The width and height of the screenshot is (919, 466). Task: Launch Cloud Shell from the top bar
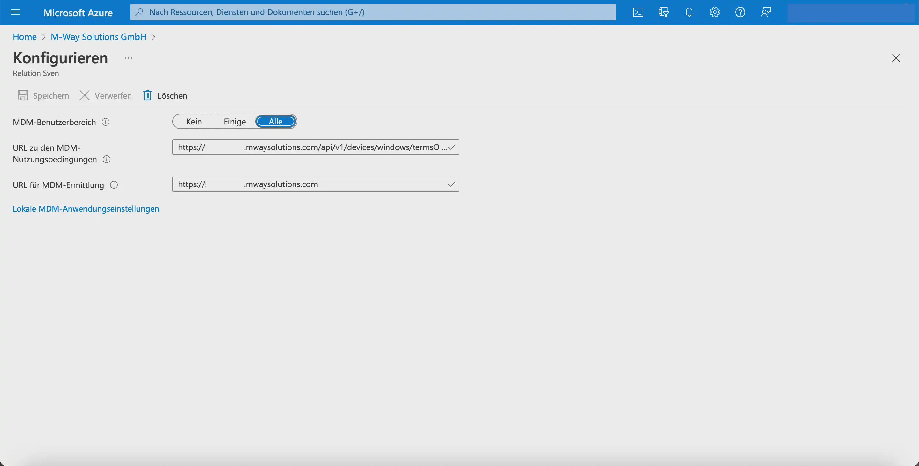tap(638, 12)
